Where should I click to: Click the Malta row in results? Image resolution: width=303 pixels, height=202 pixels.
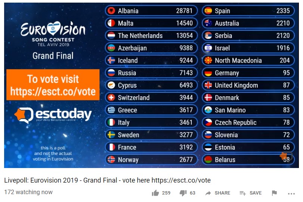click(151, 23)
